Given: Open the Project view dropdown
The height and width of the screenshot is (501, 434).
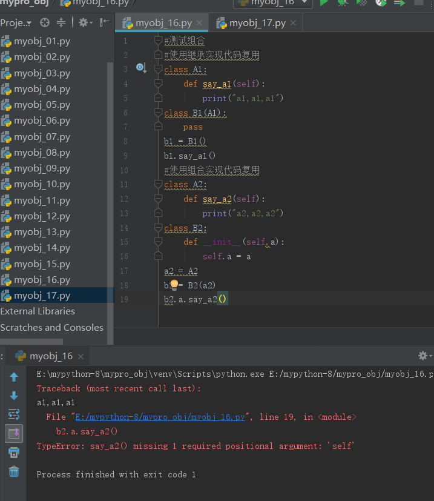Looking at the screenshot, I should (16, 23).
